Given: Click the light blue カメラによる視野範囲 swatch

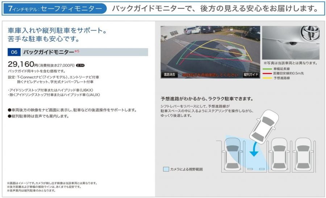Looking at the screenshot, I should click(166, 169).
